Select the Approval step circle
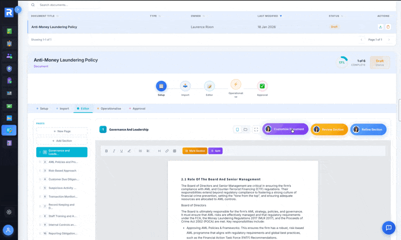The image size is (401, 240). 262,86
